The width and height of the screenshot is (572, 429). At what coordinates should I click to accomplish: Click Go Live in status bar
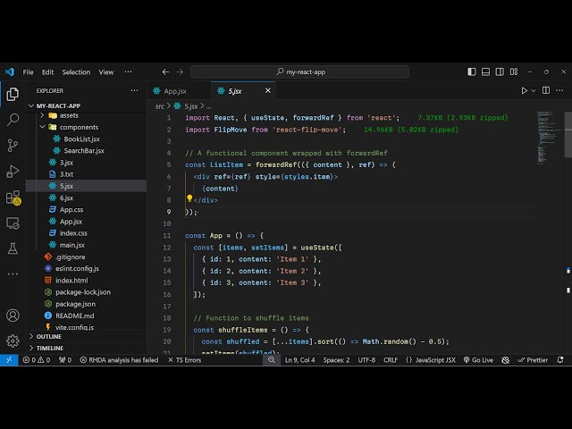[478, 359]
